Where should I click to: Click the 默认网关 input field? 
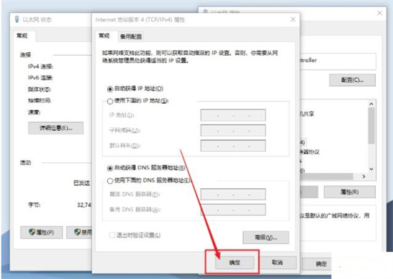[x=233, y=145]
